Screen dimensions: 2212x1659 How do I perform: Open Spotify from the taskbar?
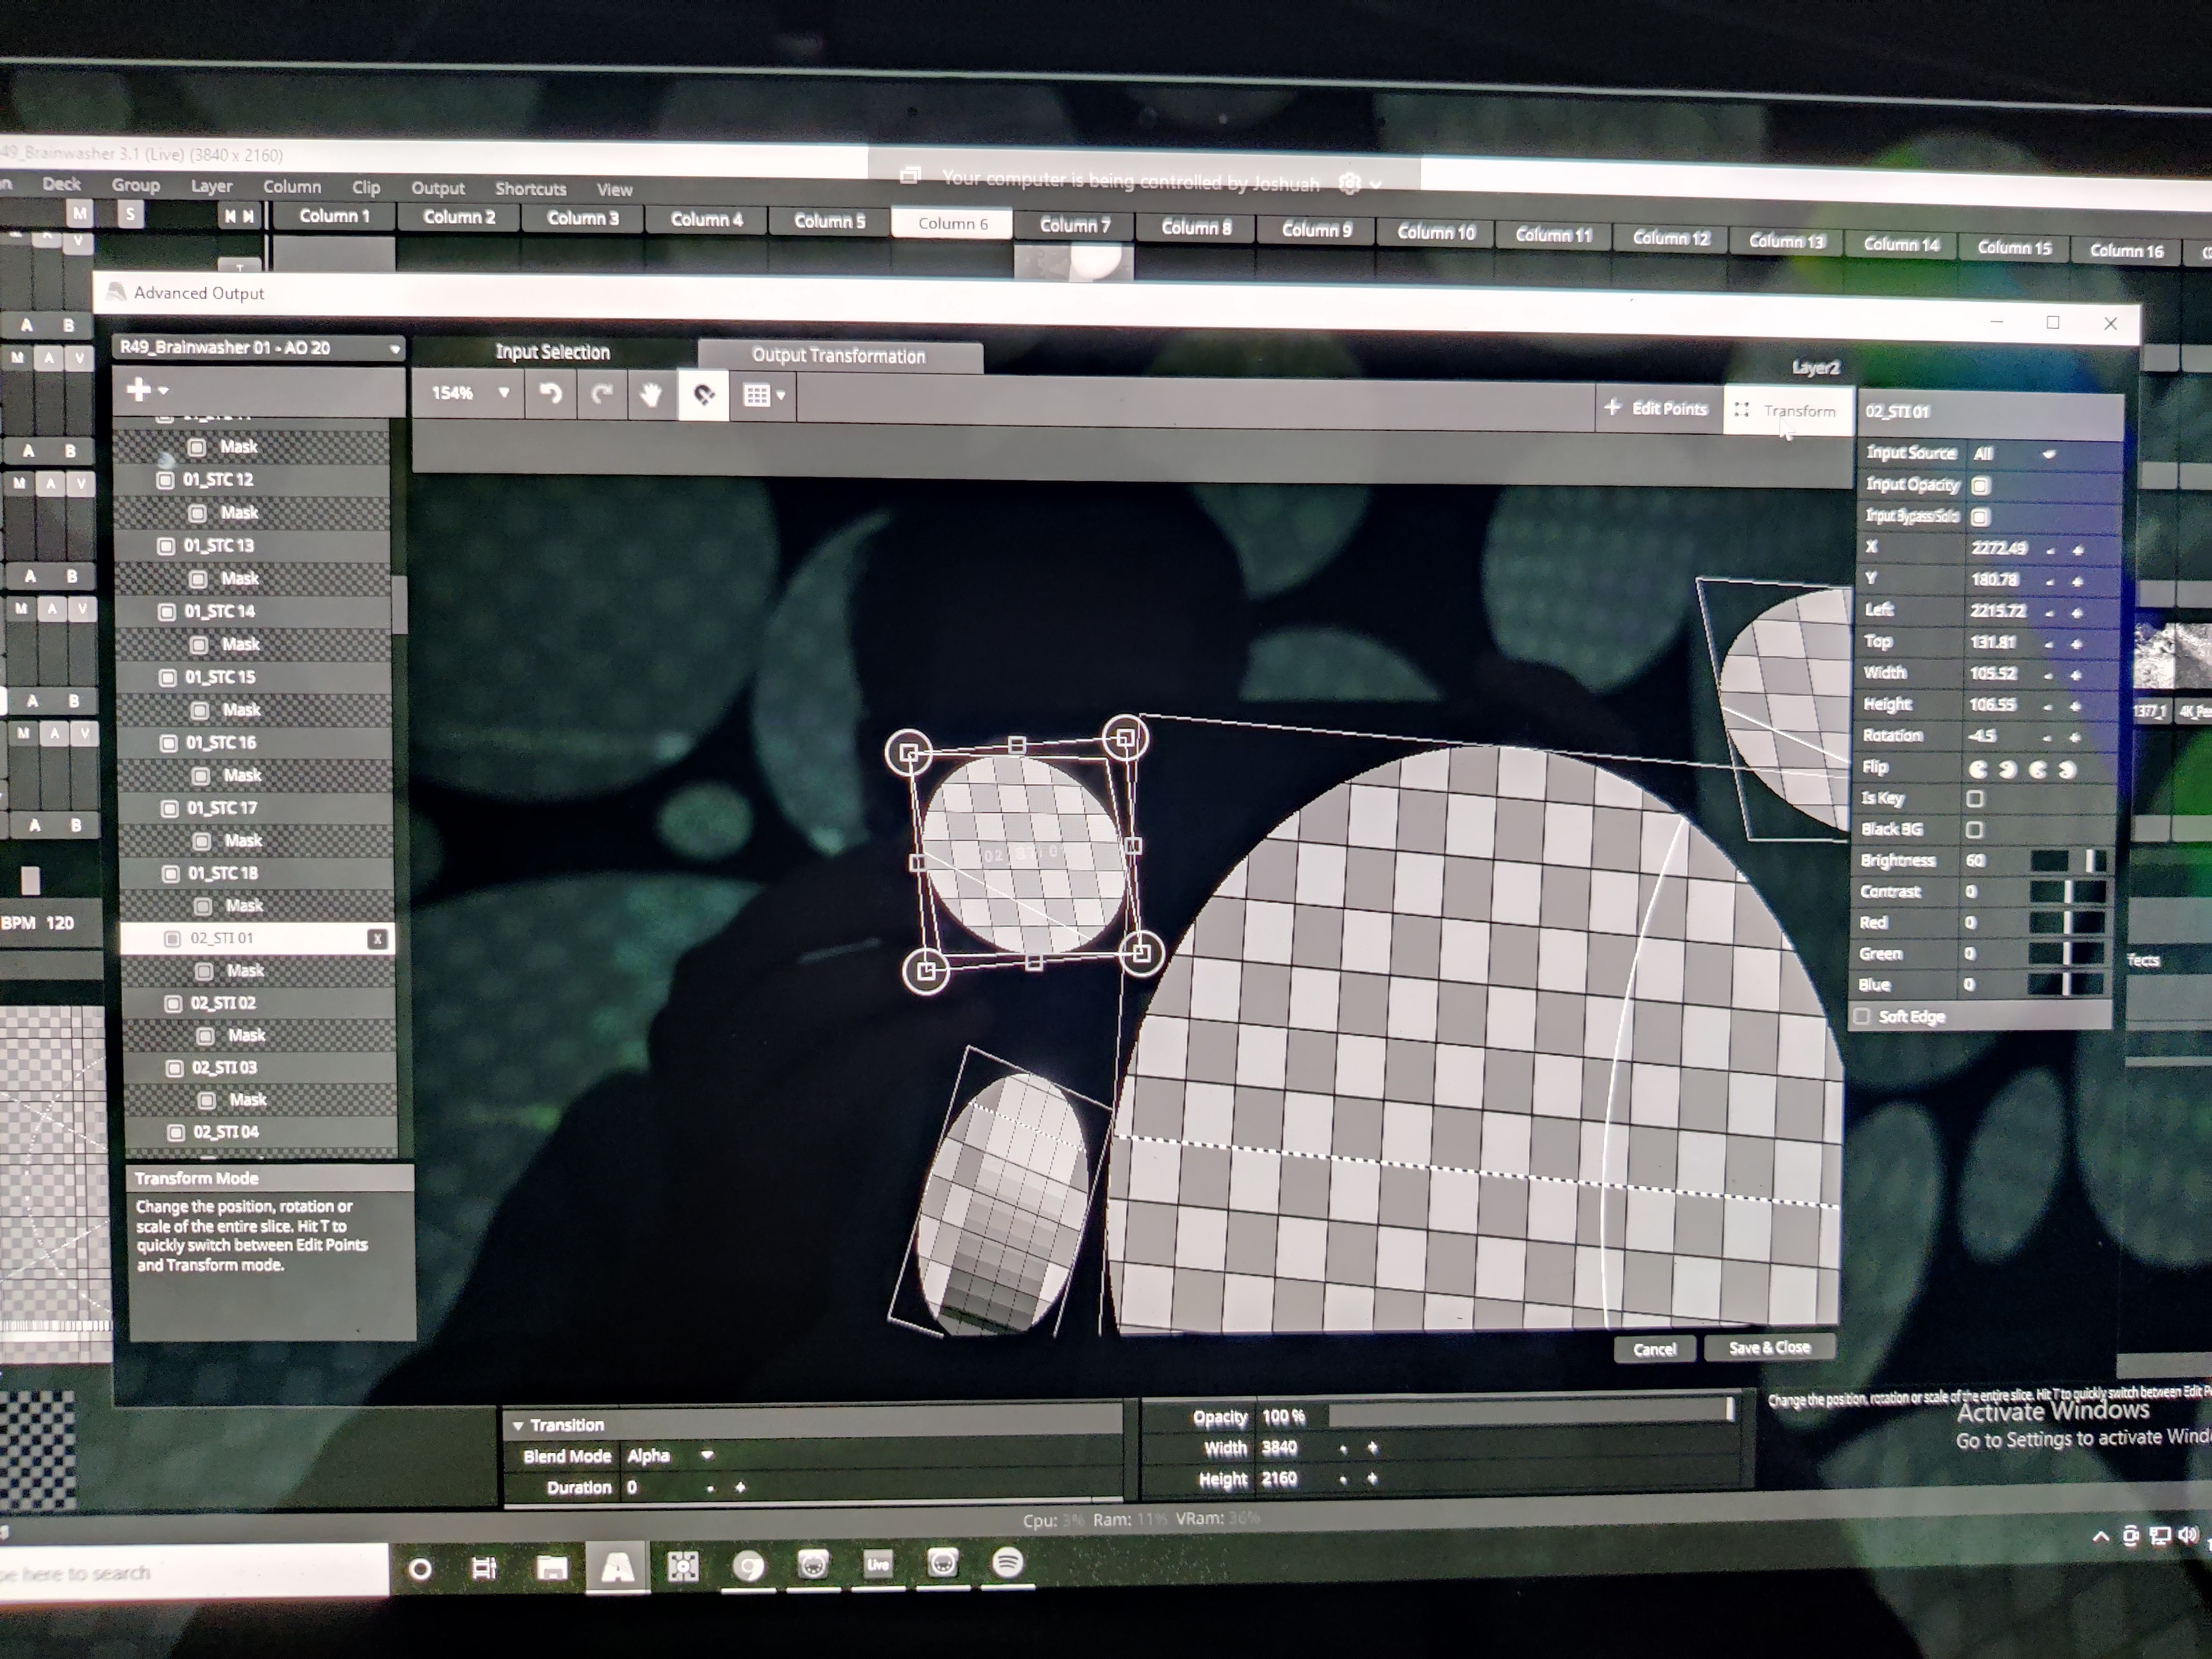[x=1007, y=1563]
